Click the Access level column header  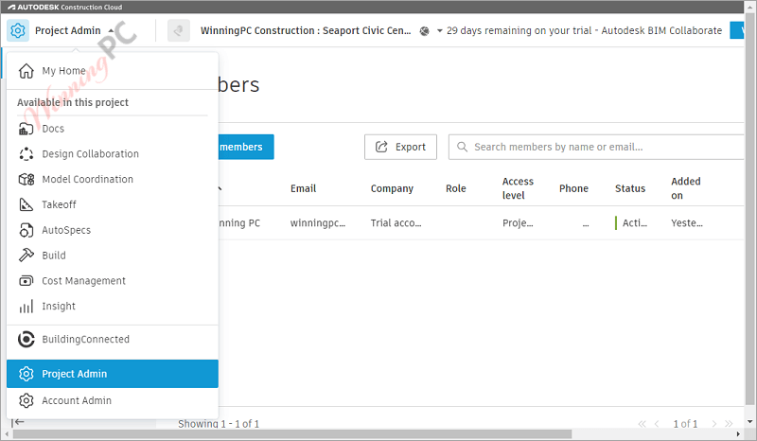point(518,188)
